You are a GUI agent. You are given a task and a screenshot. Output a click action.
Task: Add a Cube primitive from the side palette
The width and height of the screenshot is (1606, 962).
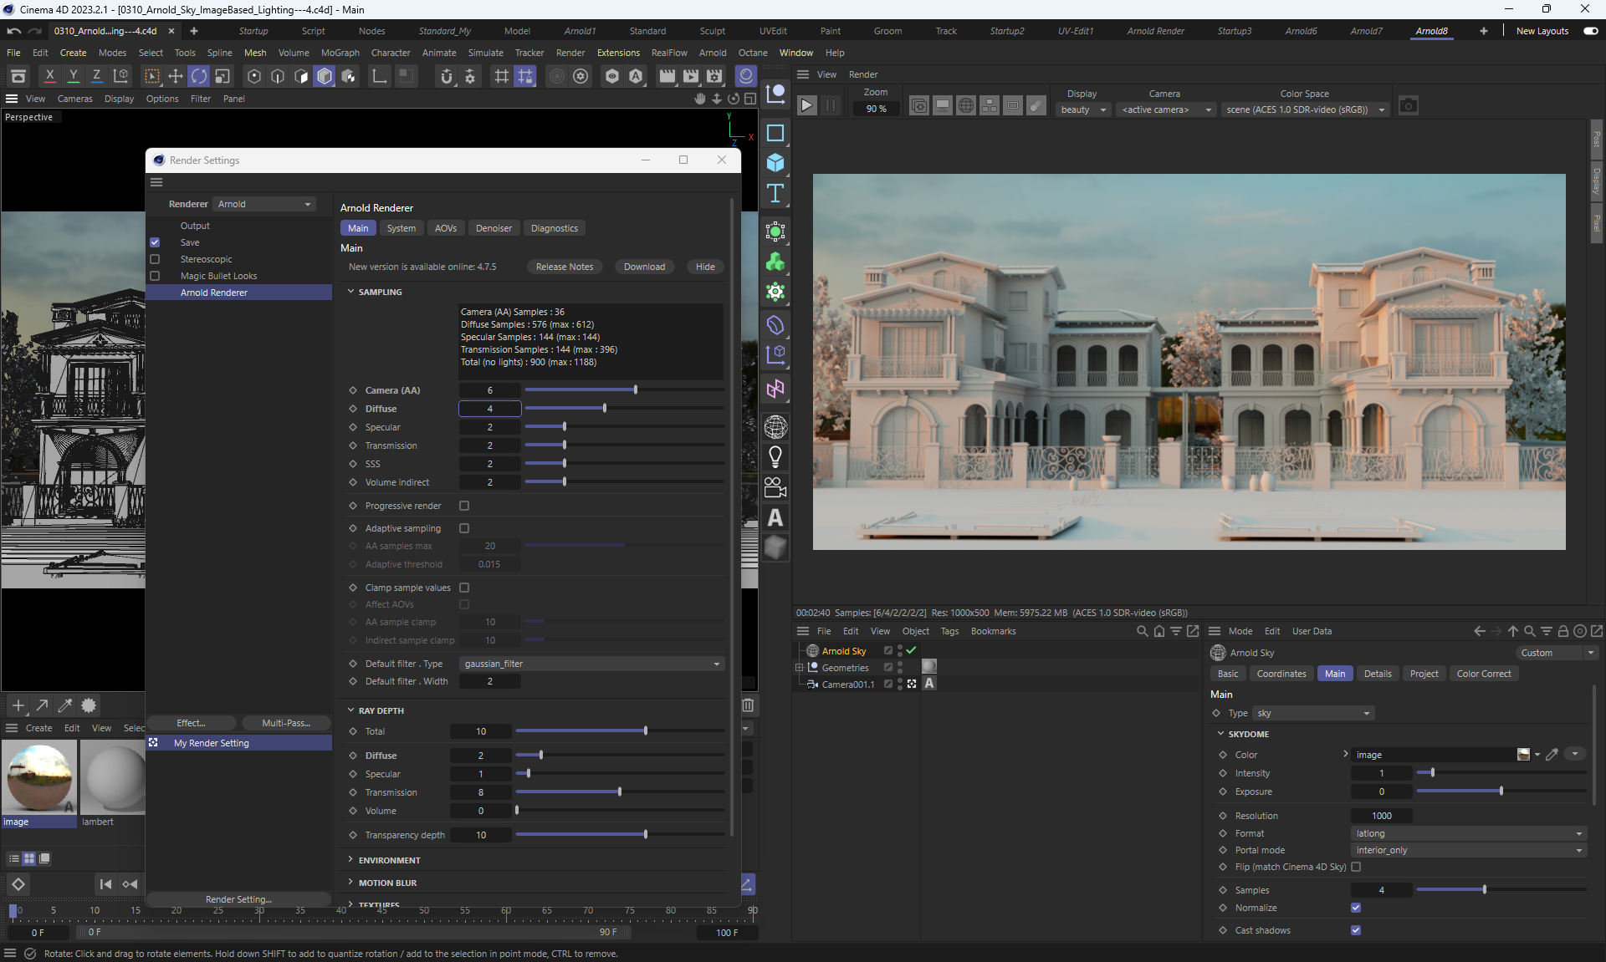coord(775,163)
